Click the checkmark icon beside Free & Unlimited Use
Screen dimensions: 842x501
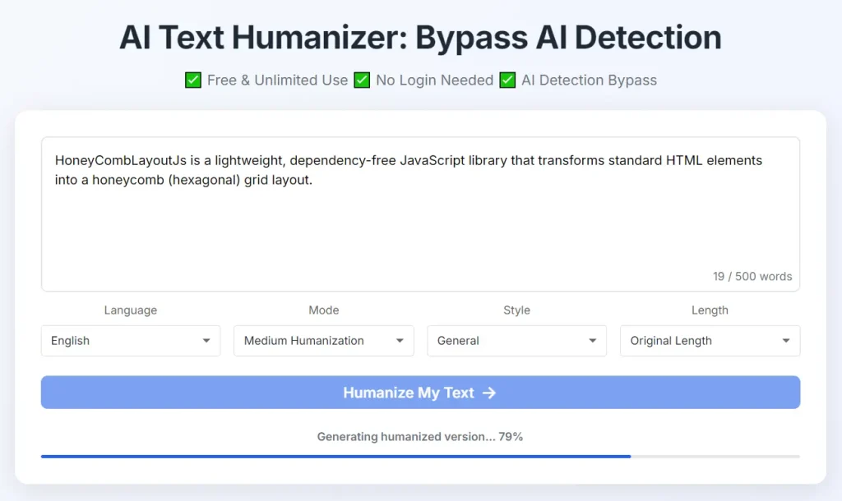(x=192, y=80)
